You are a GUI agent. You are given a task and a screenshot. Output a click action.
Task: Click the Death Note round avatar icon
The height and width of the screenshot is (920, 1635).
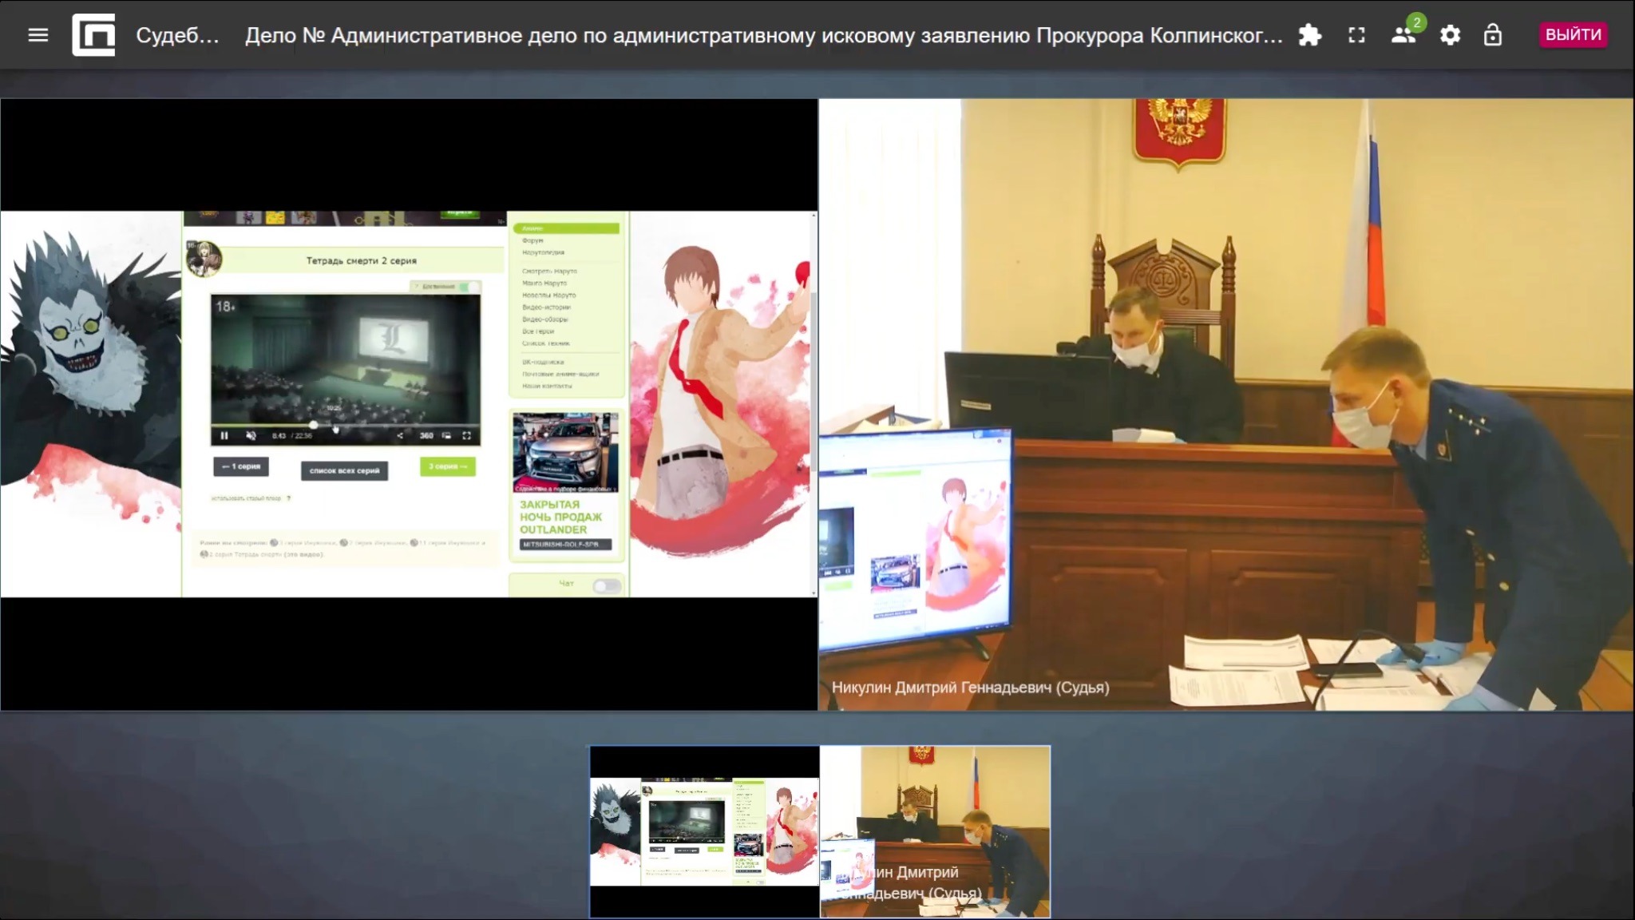(x=204, y=259)
